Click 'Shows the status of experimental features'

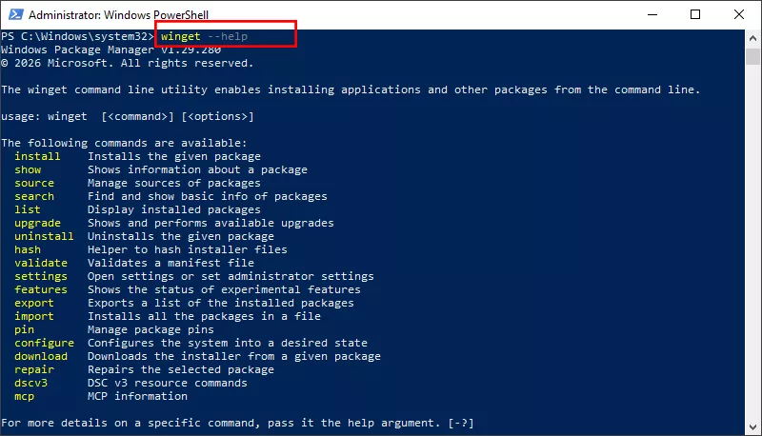pyautogui.click(x=224, y=289)
